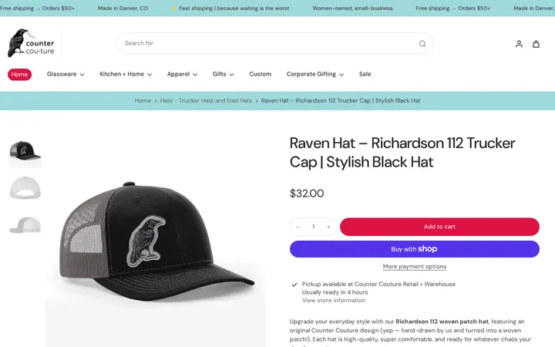This screenshot has height=347, width=555.
Task: Expand the Kitchen + Home dropdown menu
Action: point(126,74)
